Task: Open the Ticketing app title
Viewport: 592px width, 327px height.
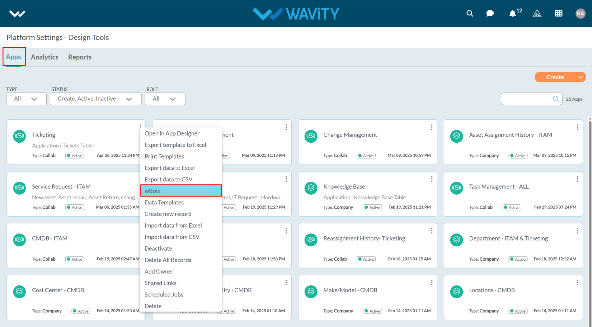Action: point(44,135)
